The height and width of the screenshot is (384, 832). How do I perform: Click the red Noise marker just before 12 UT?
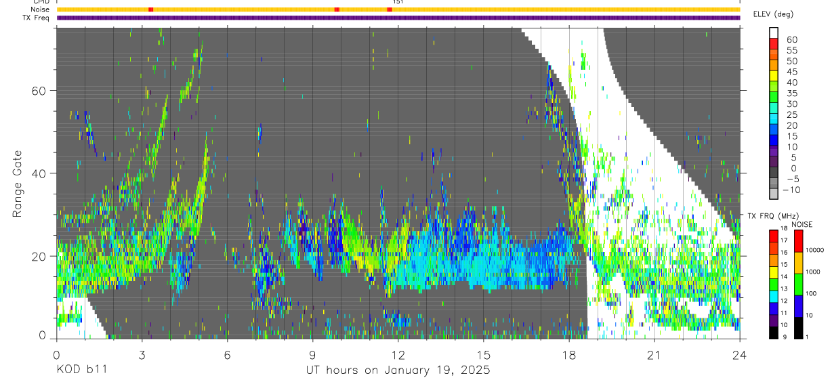(x=390, y=9)
